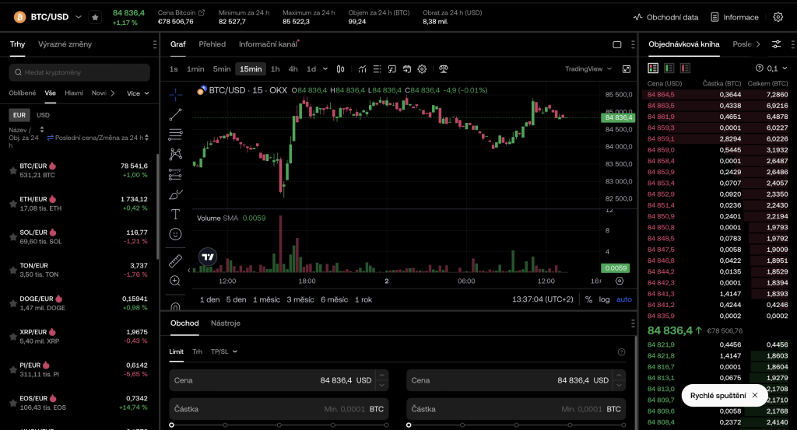
Task: Open the Fibonacci retracement tool
Action: (x=175, y=135)
